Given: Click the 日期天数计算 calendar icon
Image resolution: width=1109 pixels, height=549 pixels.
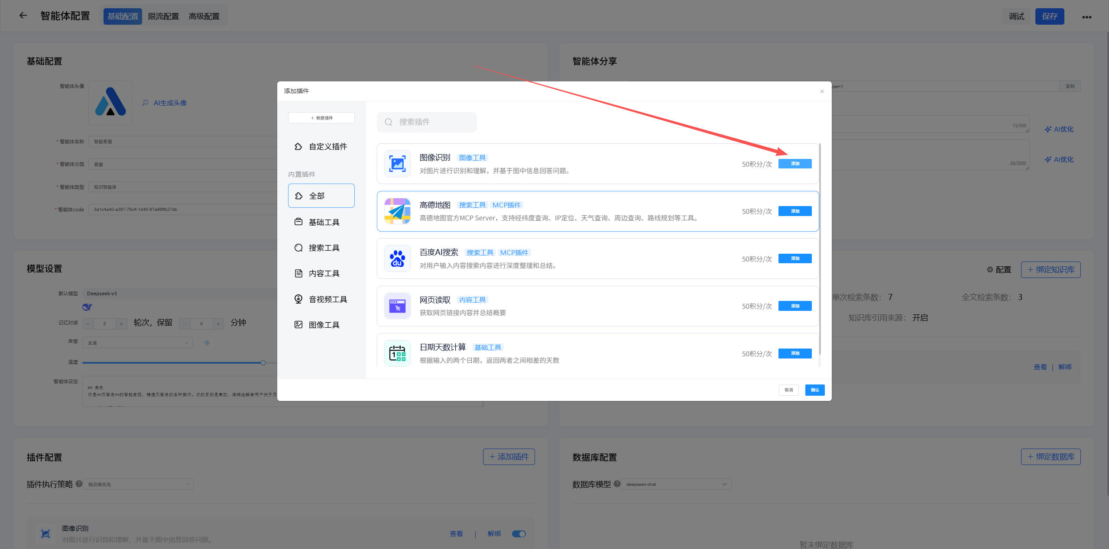Looking at the screenshot, I should click(397, 353).
